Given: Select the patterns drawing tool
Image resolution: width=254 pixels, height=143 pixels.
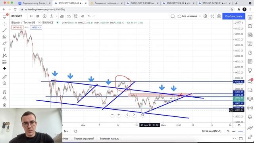Looking at the screenshot, I should point(4,56).
